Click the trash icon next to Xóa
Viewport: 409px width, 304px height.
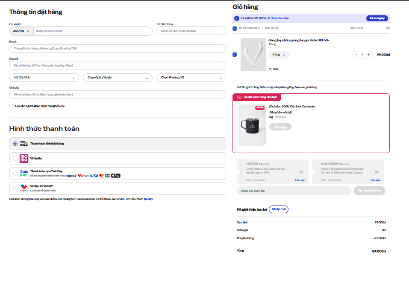coord(270,69)
